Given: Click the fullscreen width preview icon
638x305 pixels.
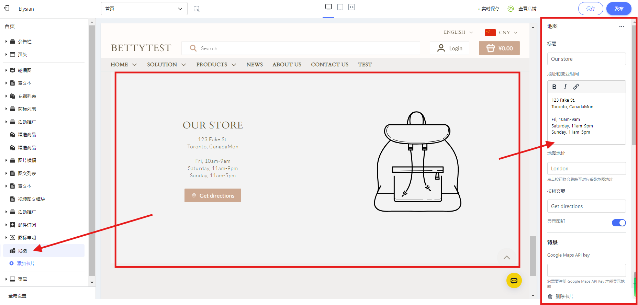Looking at the screenshot, I should (x=351, y=7).
